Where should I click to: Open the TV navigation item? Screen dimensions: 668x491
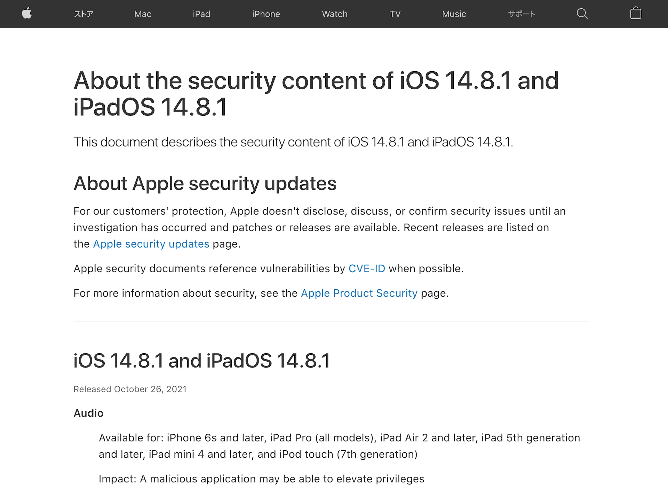click(395, 14)
